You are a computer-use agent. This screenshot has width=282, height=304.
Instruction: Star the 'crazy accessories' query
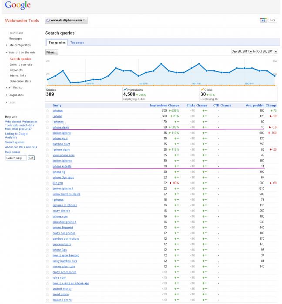(47, 272)
